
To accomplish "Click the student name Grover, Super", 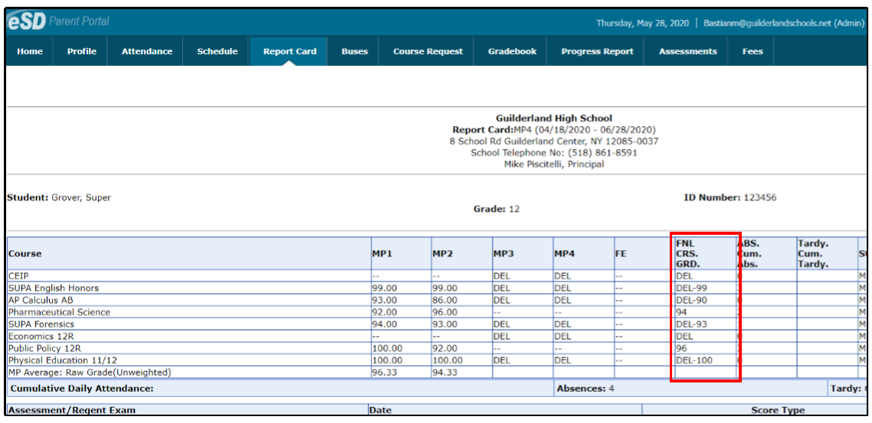I will point(80,197).
